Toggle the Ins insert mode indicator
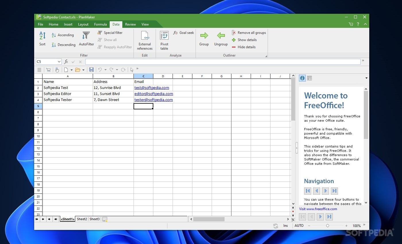 [285, 226]
